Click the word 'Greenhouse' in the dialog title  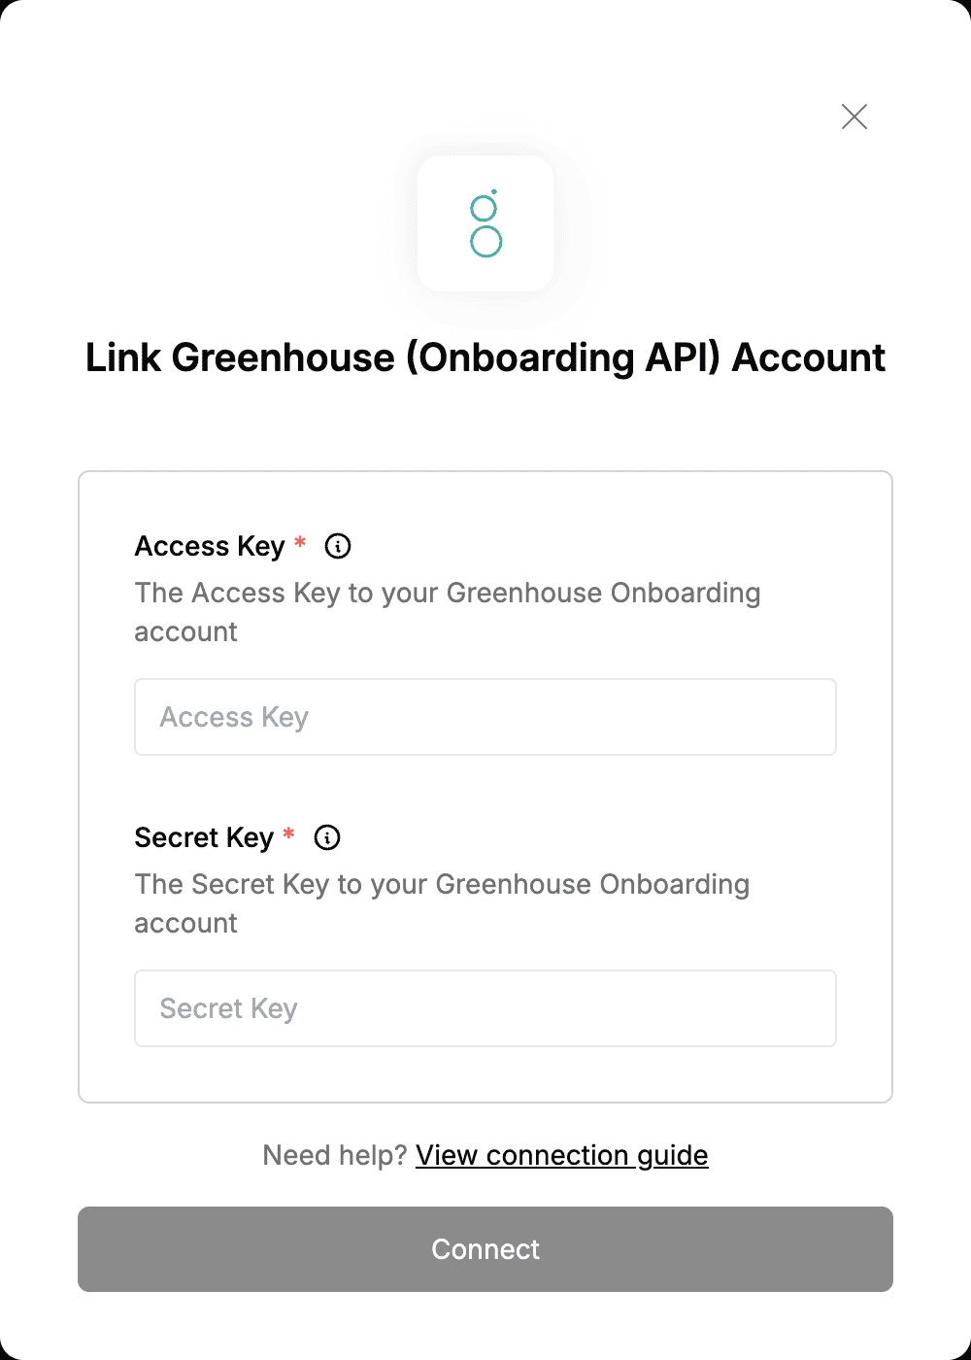(x=284, y=357)
